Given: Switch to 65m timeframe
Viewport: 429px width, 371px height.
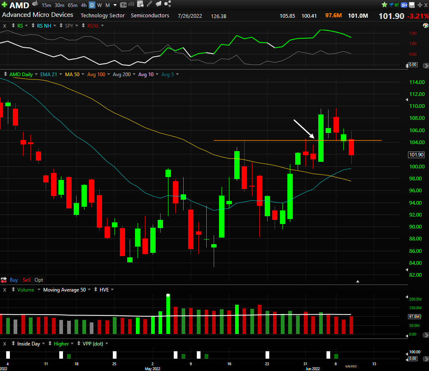Looking at the screenshot, I should click(x=72, y=5).
